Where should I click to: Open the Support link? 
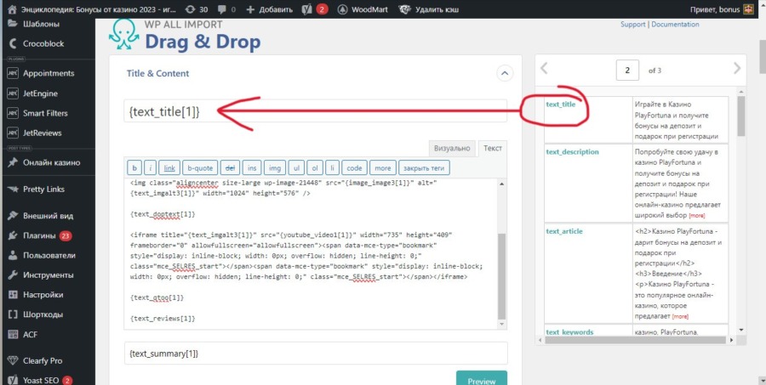(x=632, y=25)
